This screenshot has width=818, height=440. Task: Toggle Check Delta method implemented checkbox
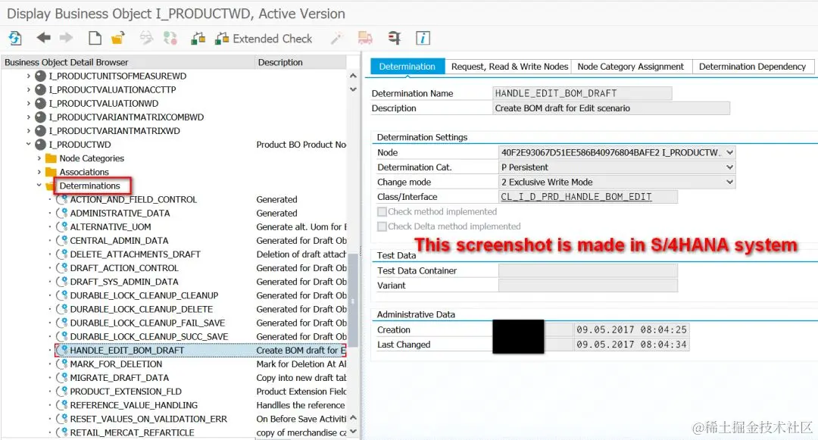[382, 226]
